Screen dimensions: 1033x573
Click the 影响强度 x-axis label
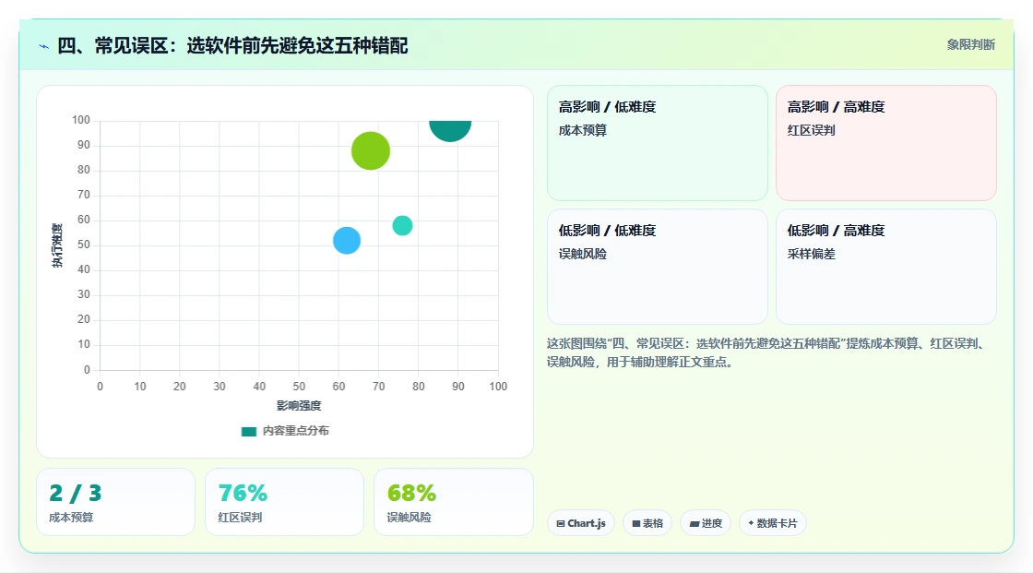pos(299,405)
